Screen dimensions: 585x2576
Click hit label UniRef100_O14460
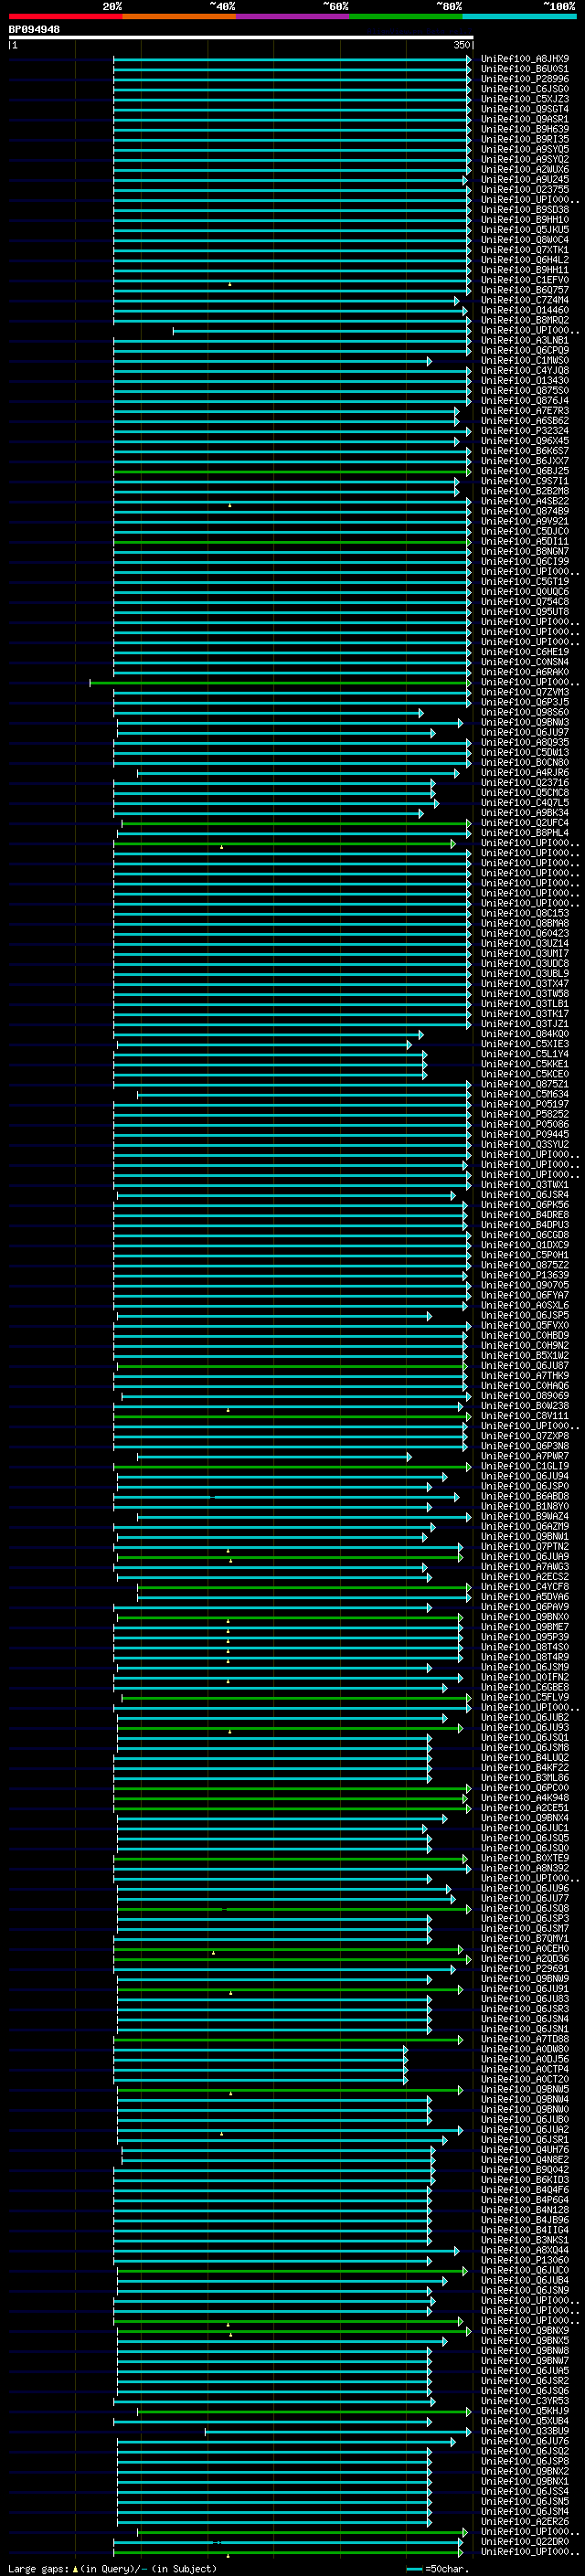tap(525, 310)
